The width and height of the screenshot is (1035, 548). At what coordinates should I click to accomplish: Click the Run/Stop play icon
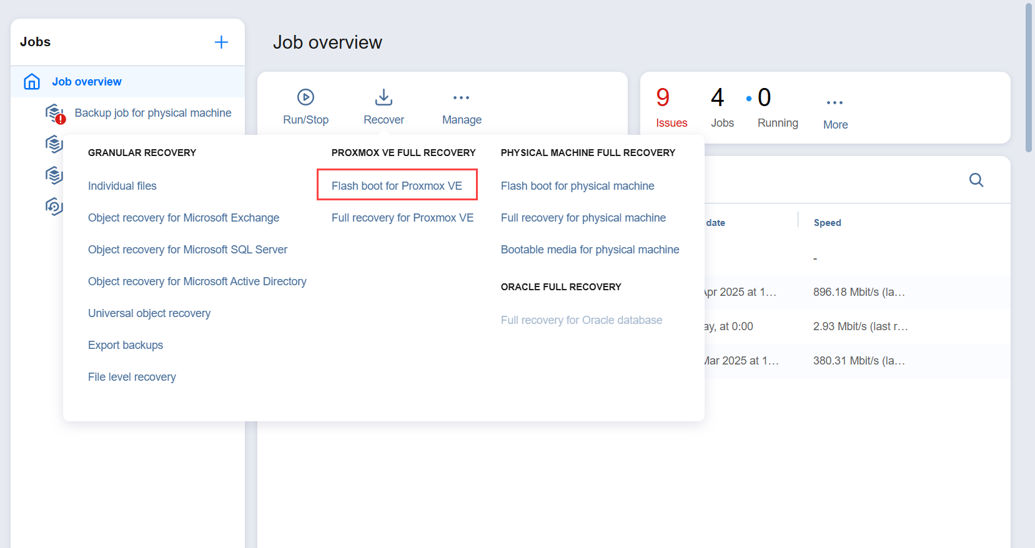coord(305,97)
